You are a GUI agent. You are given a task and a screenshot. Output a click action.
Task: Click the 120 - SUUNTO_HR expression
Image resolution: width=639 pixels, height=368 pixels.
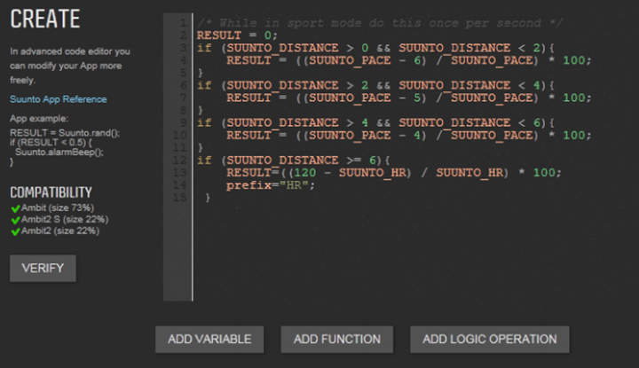(350, 173)
